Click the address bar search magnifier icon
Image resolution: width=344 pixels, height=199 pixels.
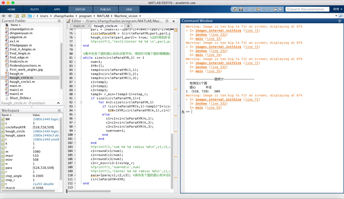click(341, 16)
